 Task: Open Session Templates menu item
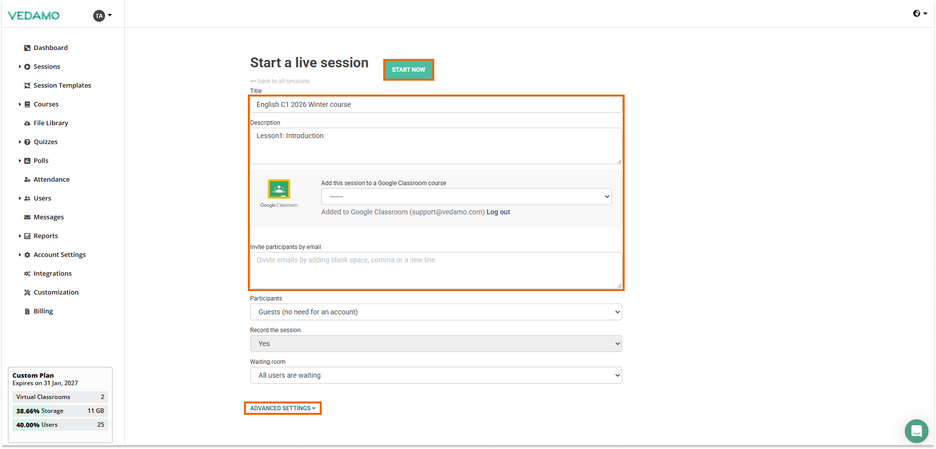tap(62, 86)
